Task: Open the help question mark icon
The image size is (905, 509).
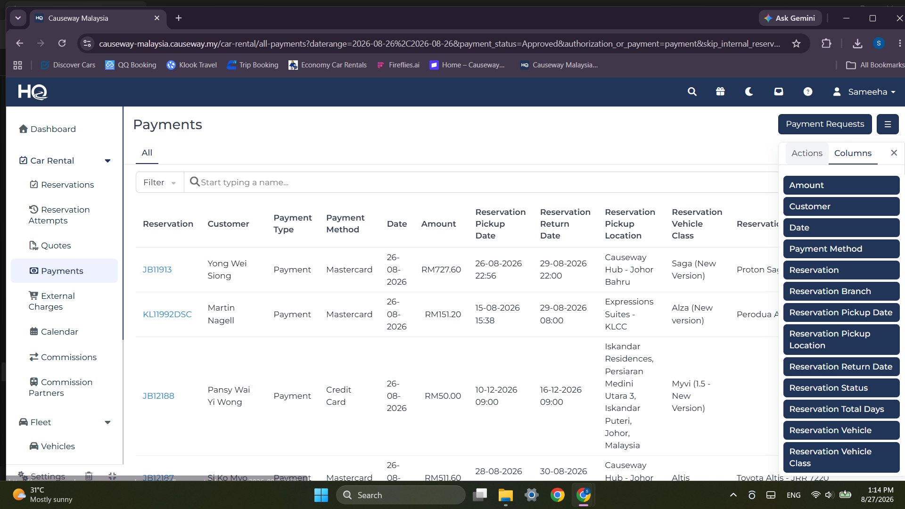Action: 808,92
